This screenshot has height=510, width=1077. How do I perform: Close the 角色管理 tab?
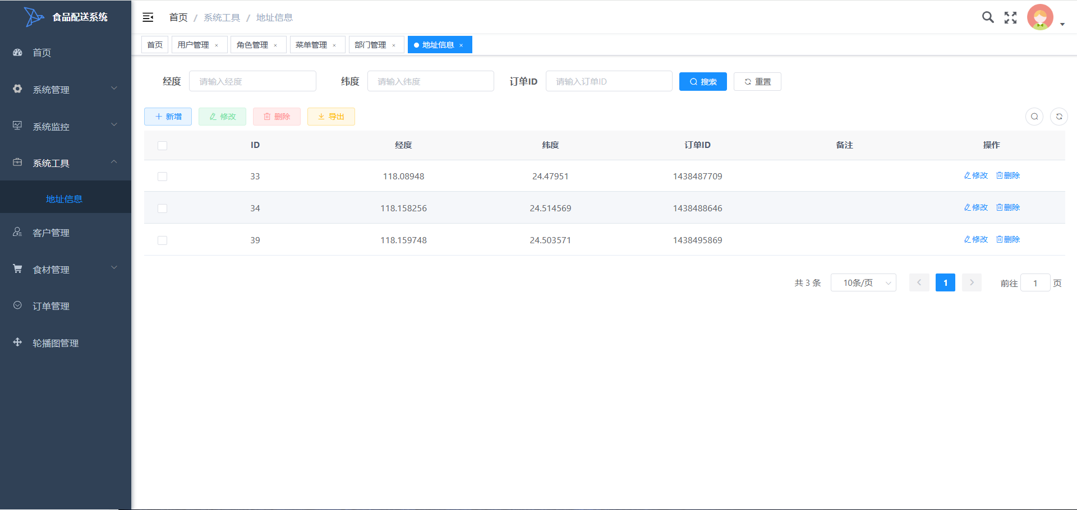point(275,45)
